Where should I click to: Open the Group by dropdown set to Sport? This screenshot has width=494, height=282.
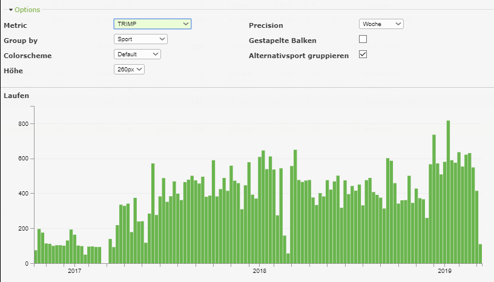140,39
